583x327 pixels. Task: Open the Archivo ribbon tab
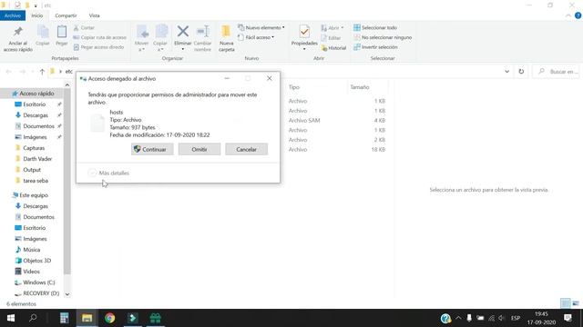(x=13, y=15)
